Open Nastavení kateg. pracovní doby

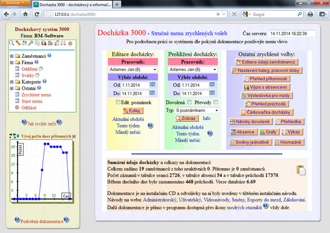click(266, 70)
